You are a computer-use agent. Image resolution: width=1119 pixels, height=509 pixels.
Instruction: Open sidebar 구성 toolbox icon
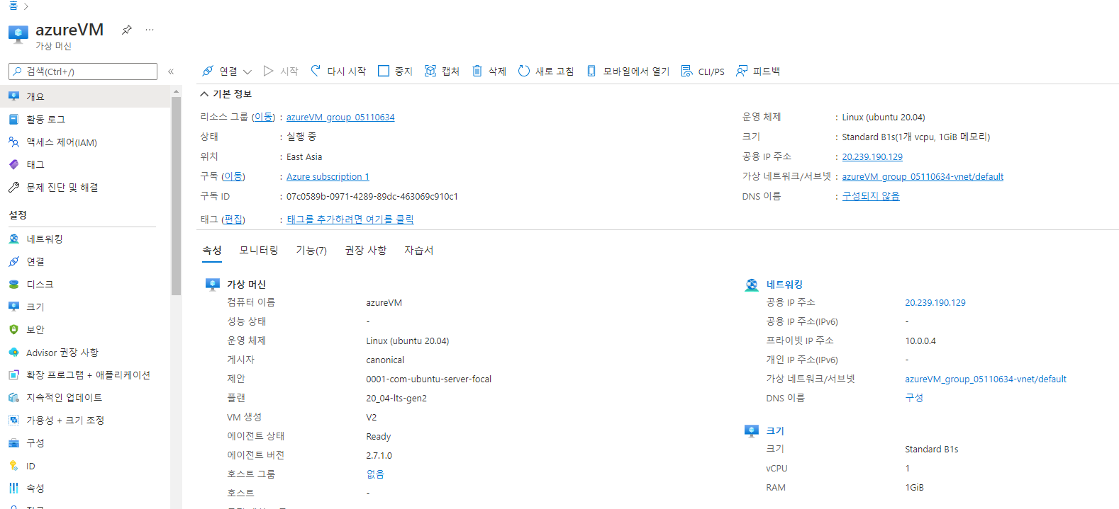click(13, 442)
